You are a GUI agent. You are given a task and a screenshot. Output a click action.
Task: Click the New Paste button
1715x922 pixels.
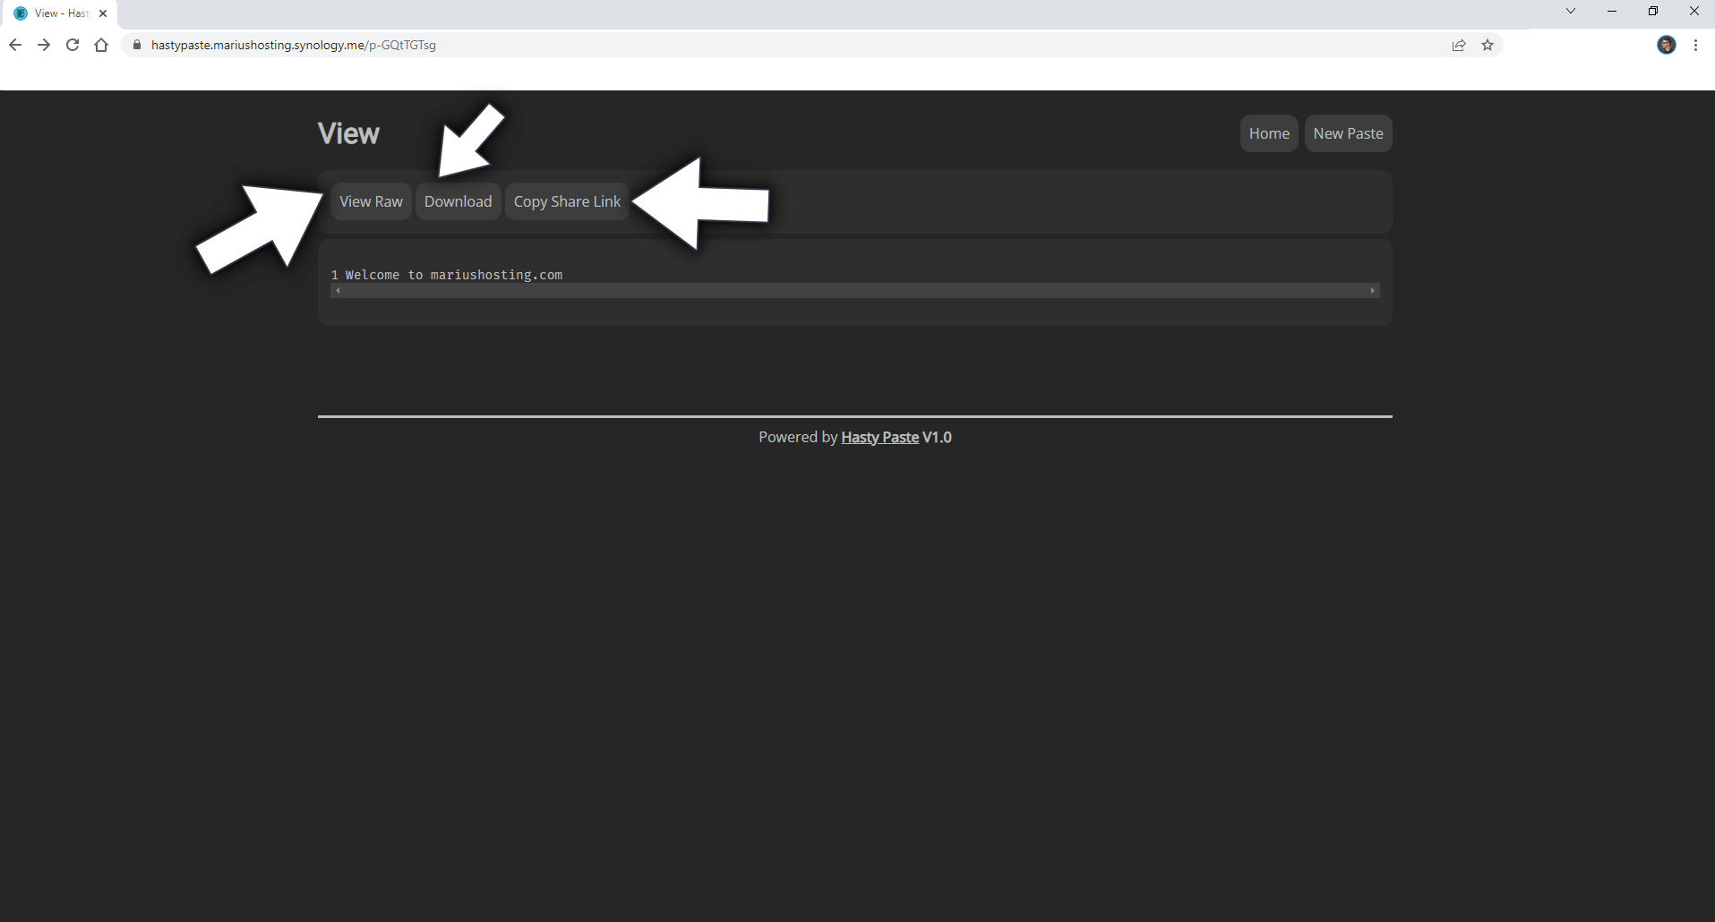coord(1348,132)
